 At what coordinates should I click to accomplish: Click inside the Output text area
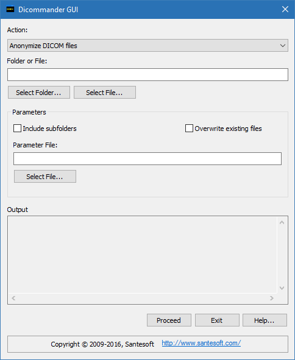click(143, 255)
